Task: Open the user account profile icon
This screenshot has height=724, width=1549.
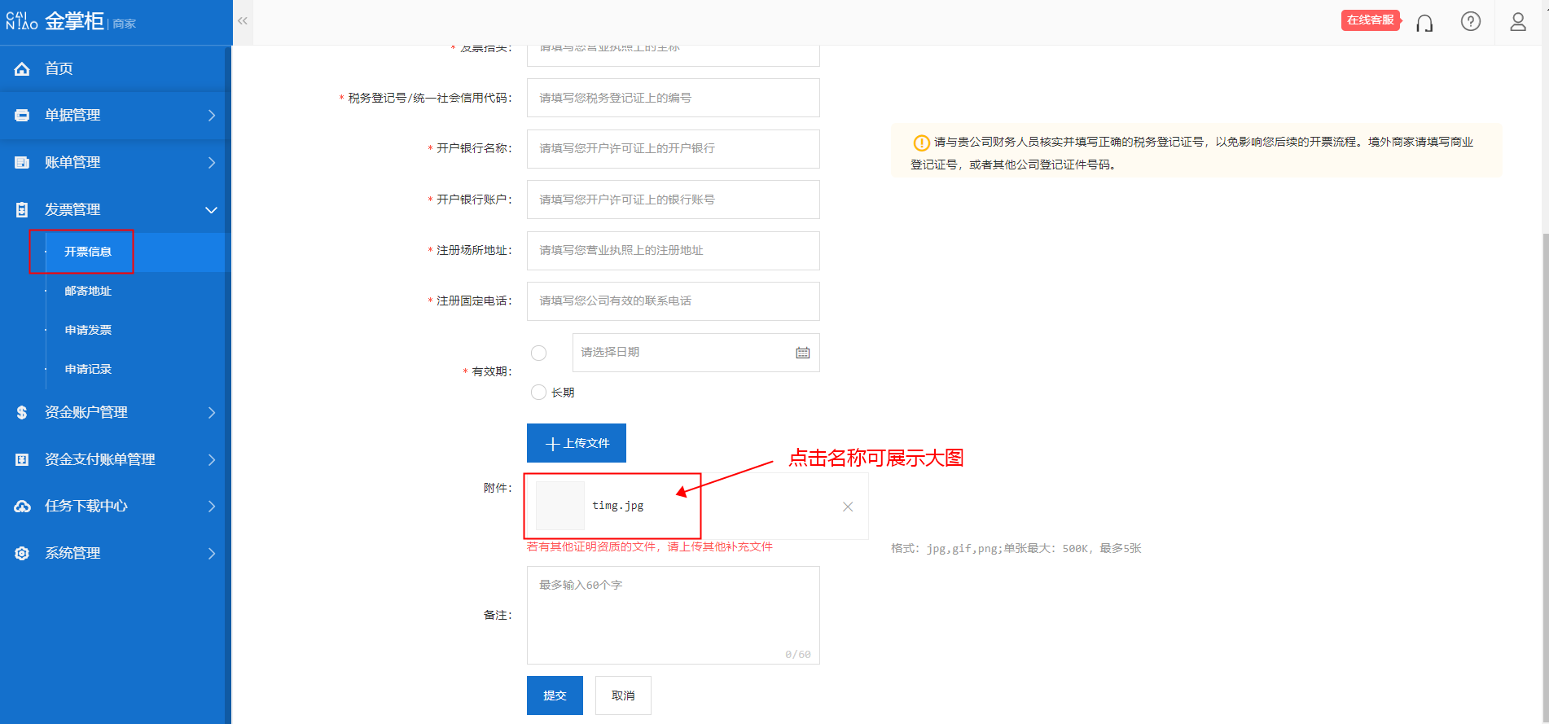Action: click(x=1518, y=22)
